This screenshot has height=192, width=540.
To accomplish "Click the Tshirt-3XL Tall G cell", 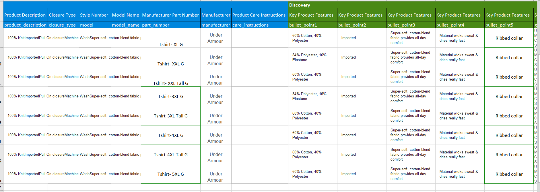I will [x=171, y=116].
